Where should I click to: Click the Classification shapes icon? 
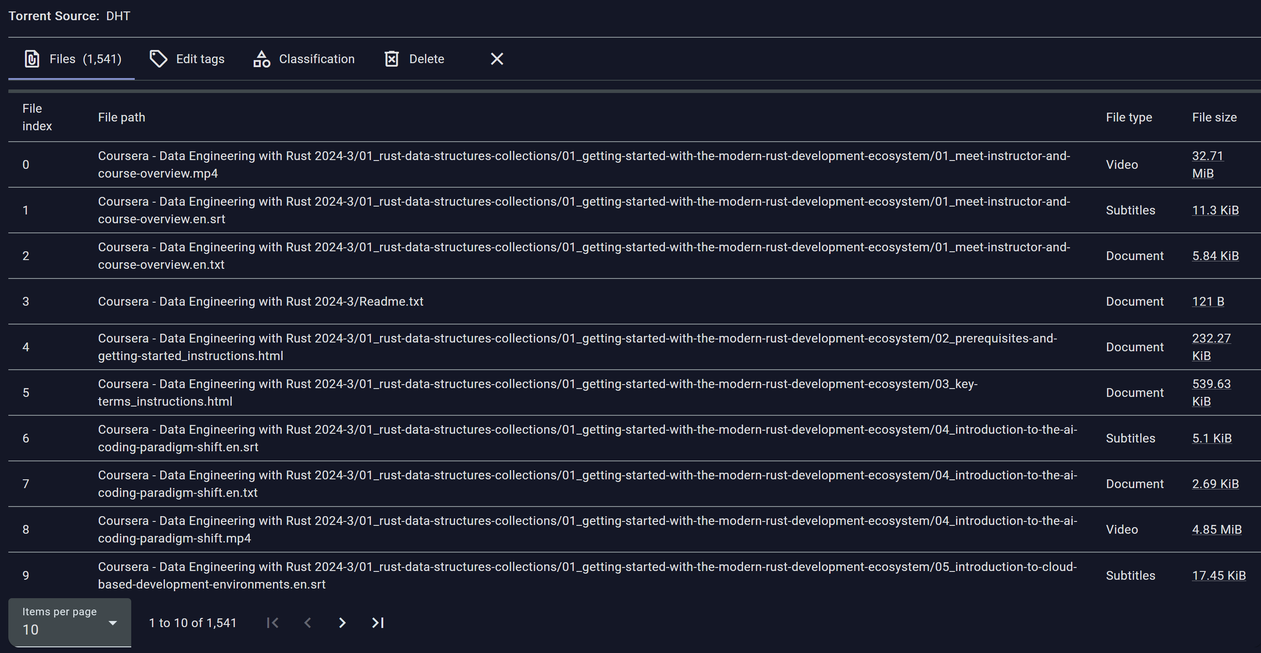click(x=262, y=59)
